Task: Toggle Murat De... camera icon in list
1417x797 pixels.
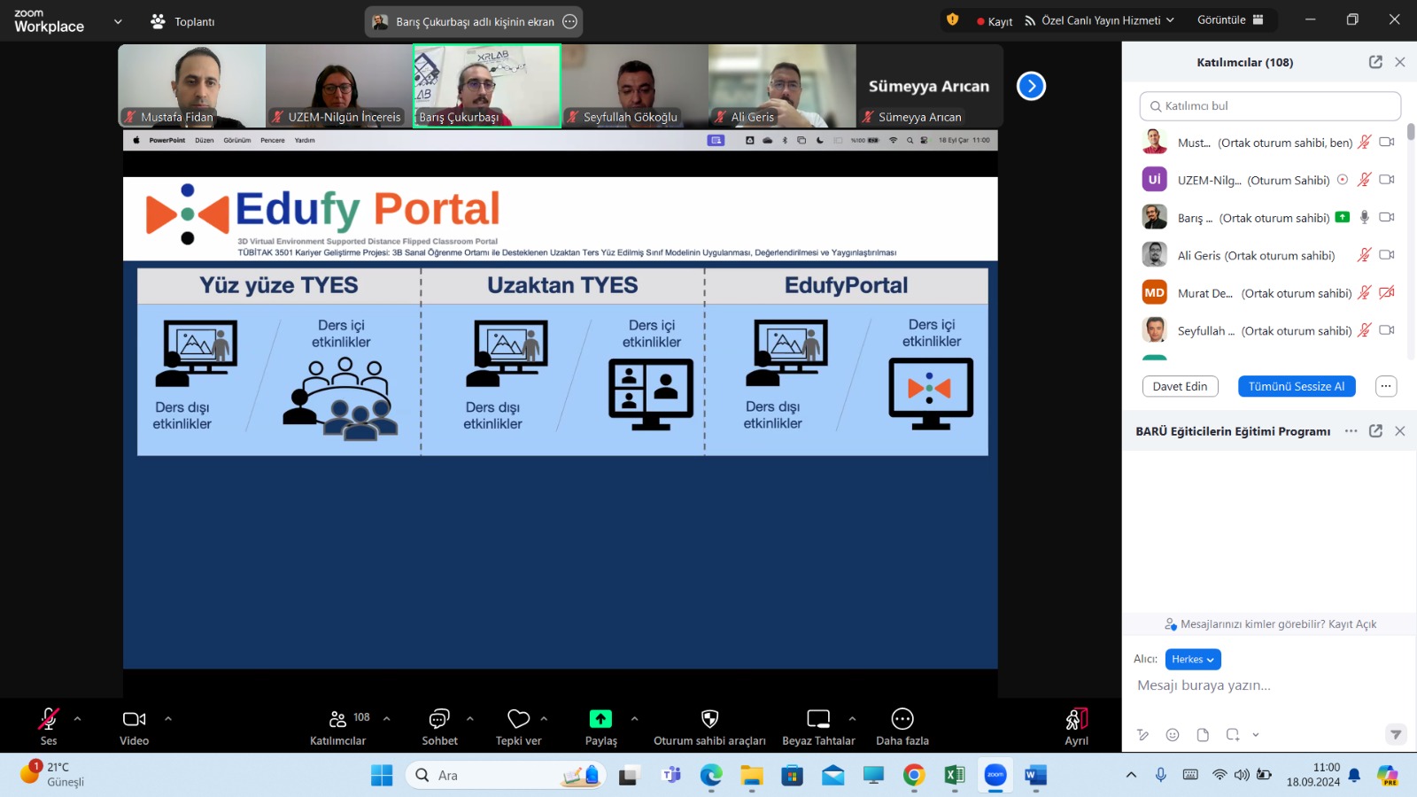Action: pyautogui.click(x=1387, y=292)
